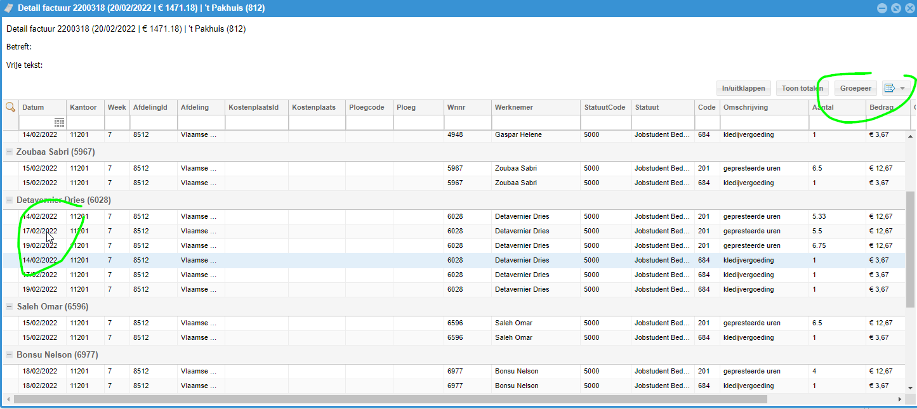Sort by the Ploegcode column header
The height and width of the screenshot is (409, 917).
[x=369, y=107]
